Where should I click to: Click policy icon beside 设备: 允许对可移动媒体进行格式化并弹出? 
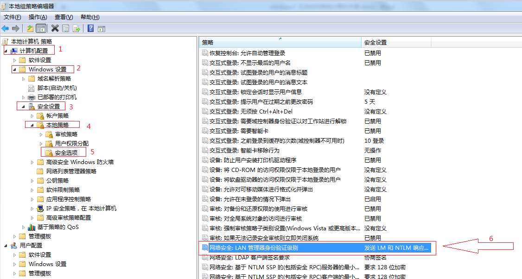point(205,190)
